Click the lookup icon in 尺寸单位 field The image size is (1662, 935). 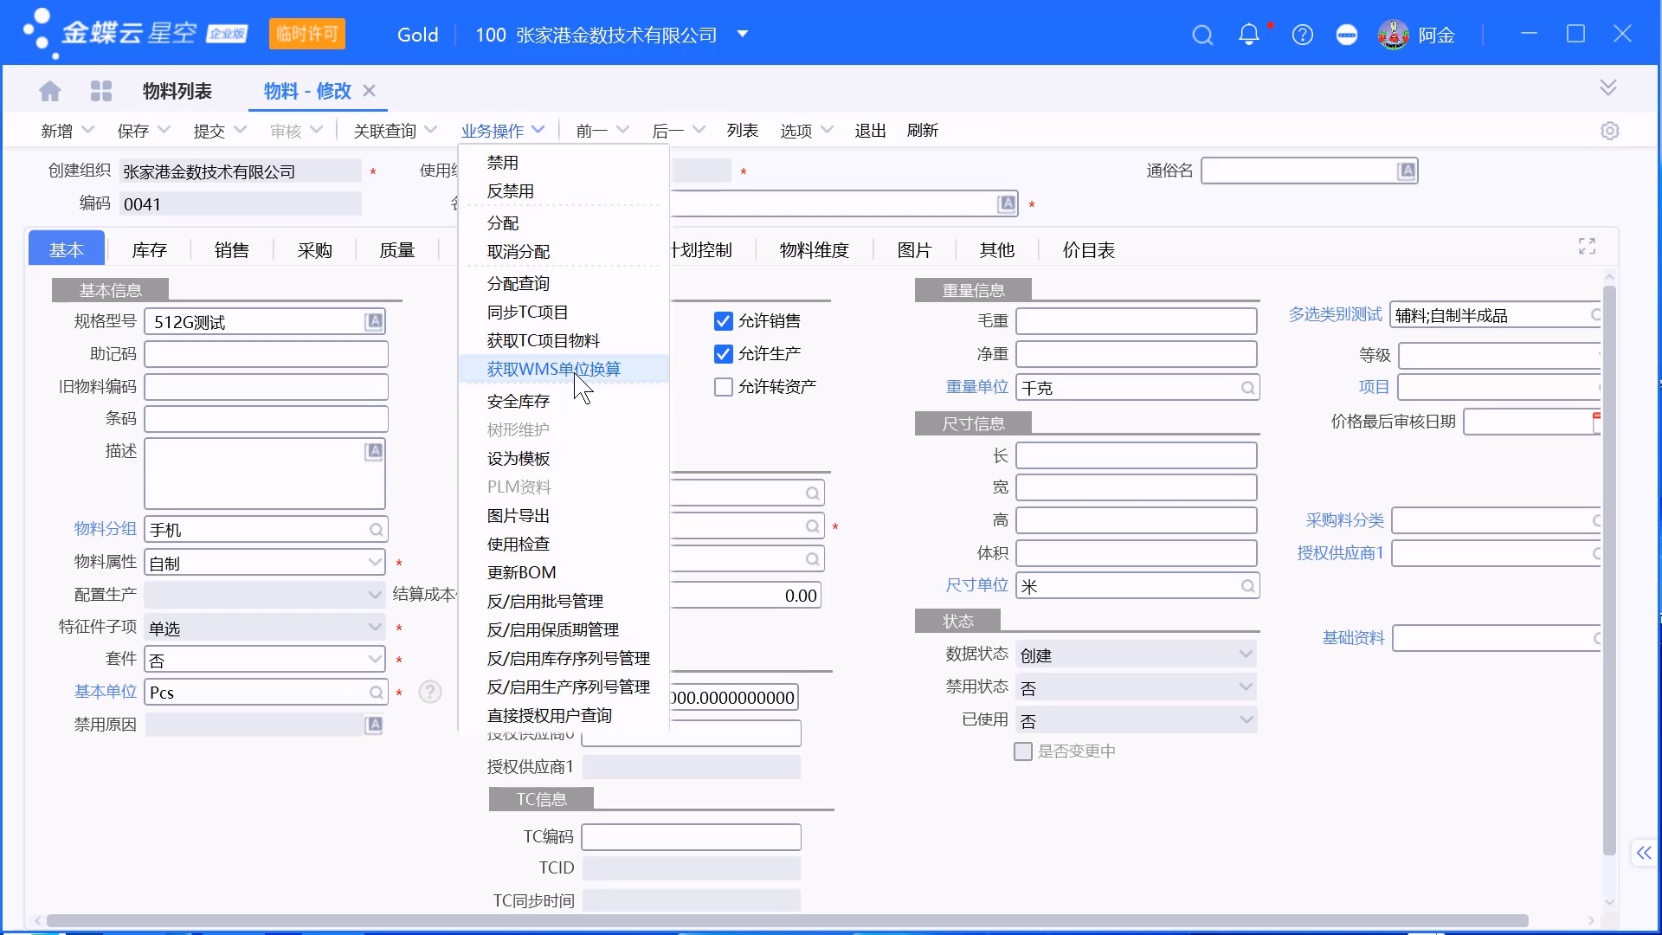pos(1247,586)
